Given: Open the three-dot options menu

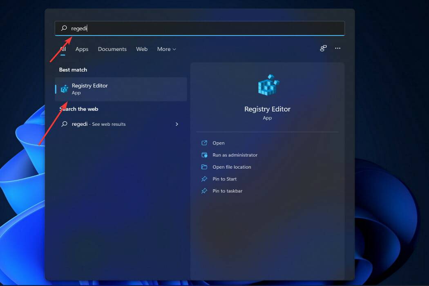Looking at the screenshot, I should point(337,48).
